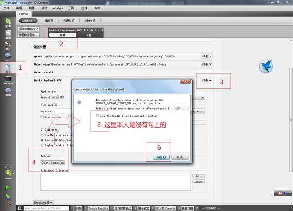Open the Tools menu
The image size is (293, 211).
pyautogui.click(x=71, y=8)
